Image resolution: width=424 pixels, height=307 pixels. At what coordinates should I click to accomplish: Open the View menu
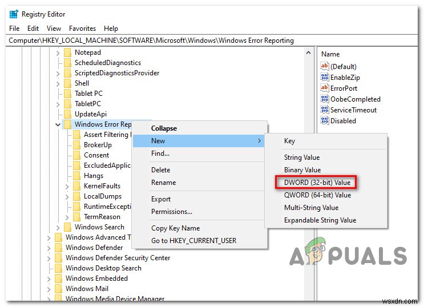click(x=54, y=29)
